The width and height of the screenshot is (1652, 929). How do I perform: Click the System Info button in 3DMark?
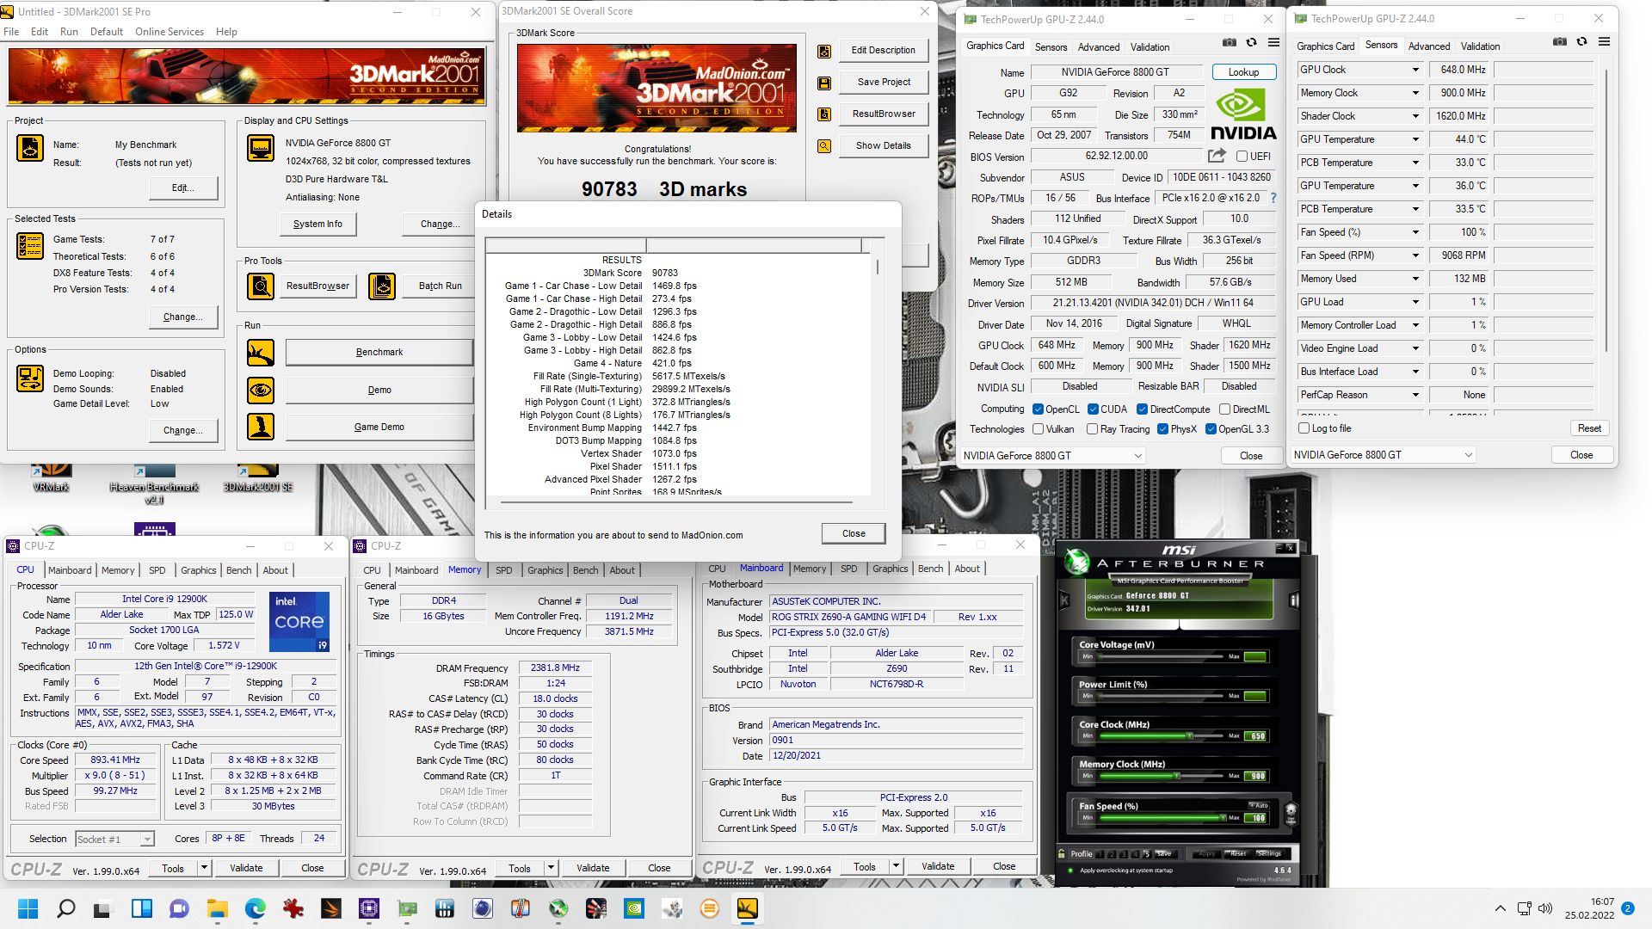[317, 224]
